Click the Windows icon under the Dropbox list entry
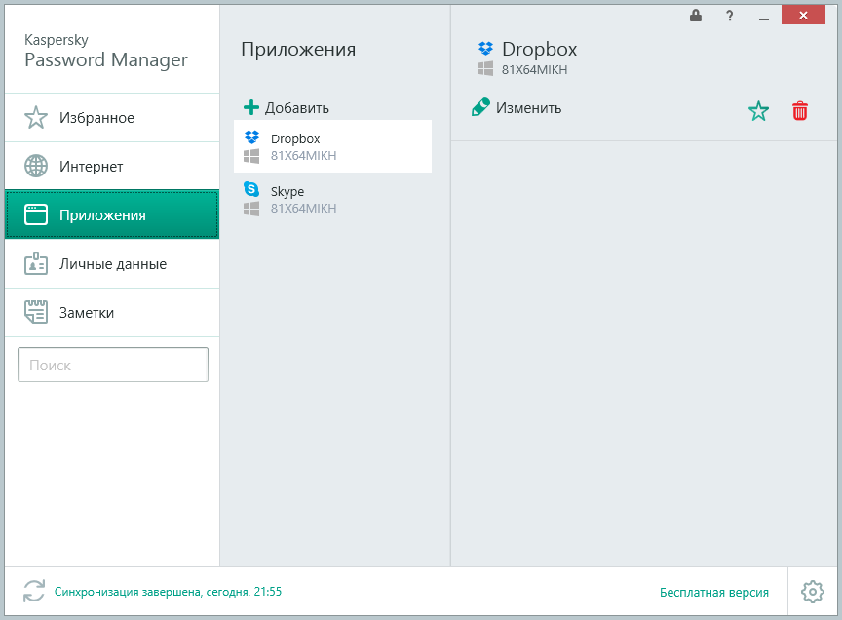 pyautogui.click(x=251, y=156)
